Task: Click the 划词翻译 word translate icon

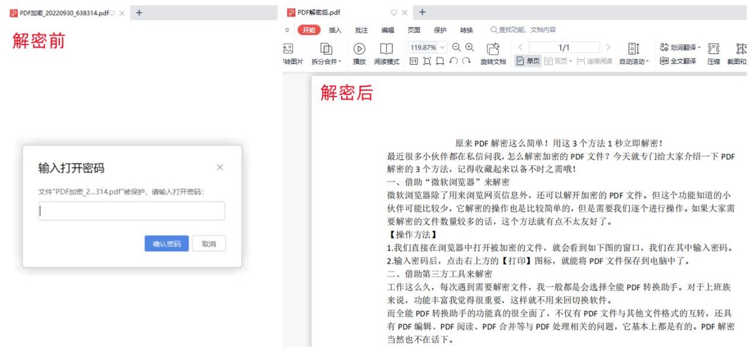Action: click(x=664, y=47)
